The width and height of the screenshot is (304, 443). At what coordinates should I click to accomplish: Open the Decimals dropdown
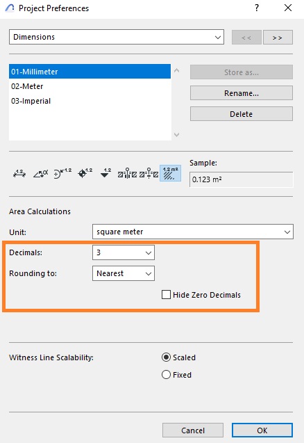pyautogui.click(x=124, y=252)
